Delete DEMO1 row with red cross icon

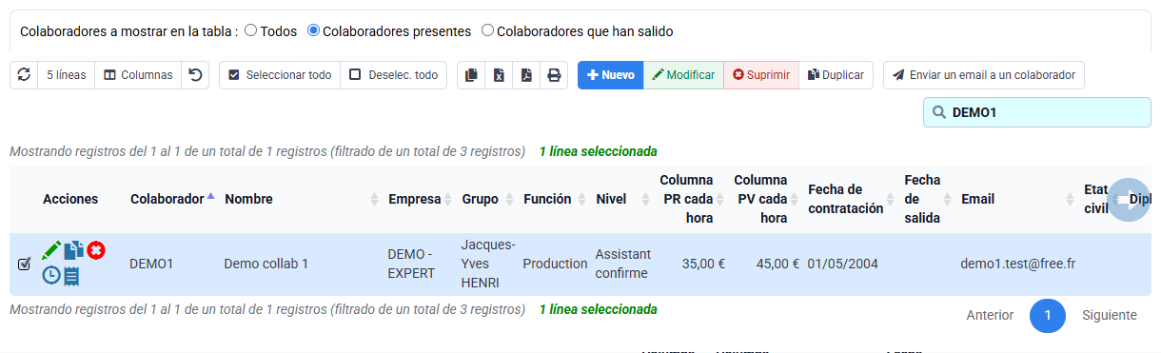point(96,250)
